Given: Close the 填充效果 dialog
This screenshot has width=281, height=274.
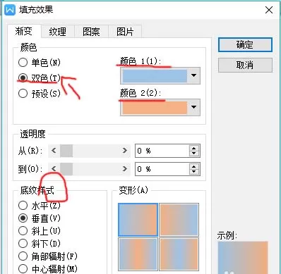Looking at the screenshot, I should 269,10.
